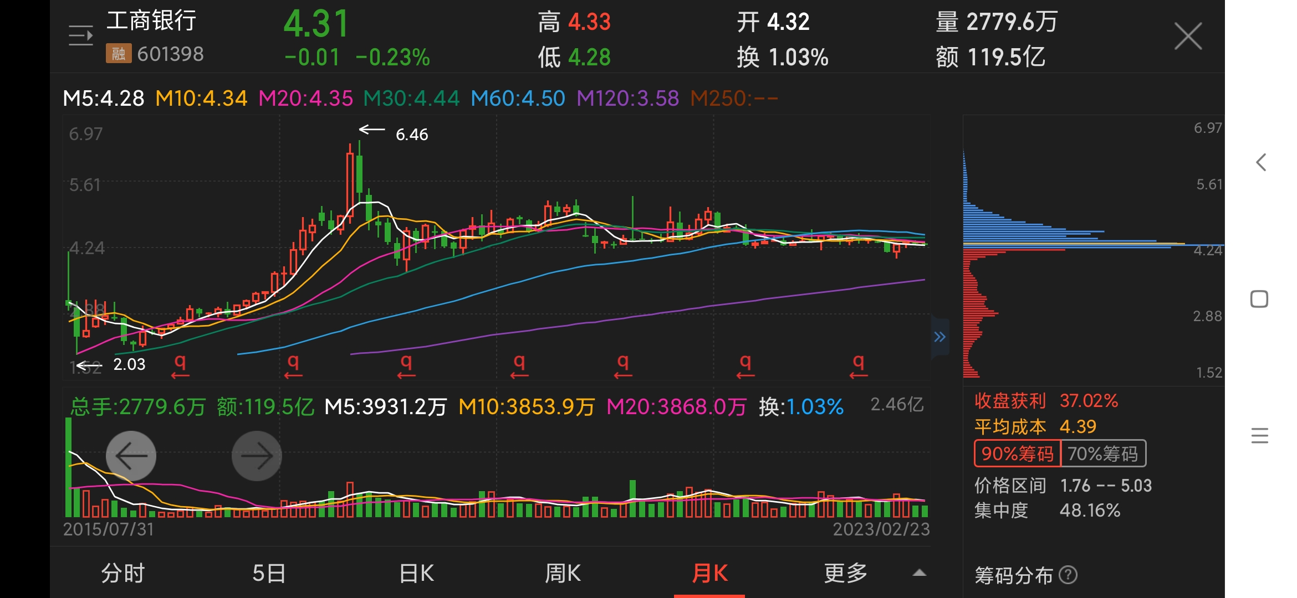Select the 5日 chart tab
1297x598 pixels.
click(269, 573)
